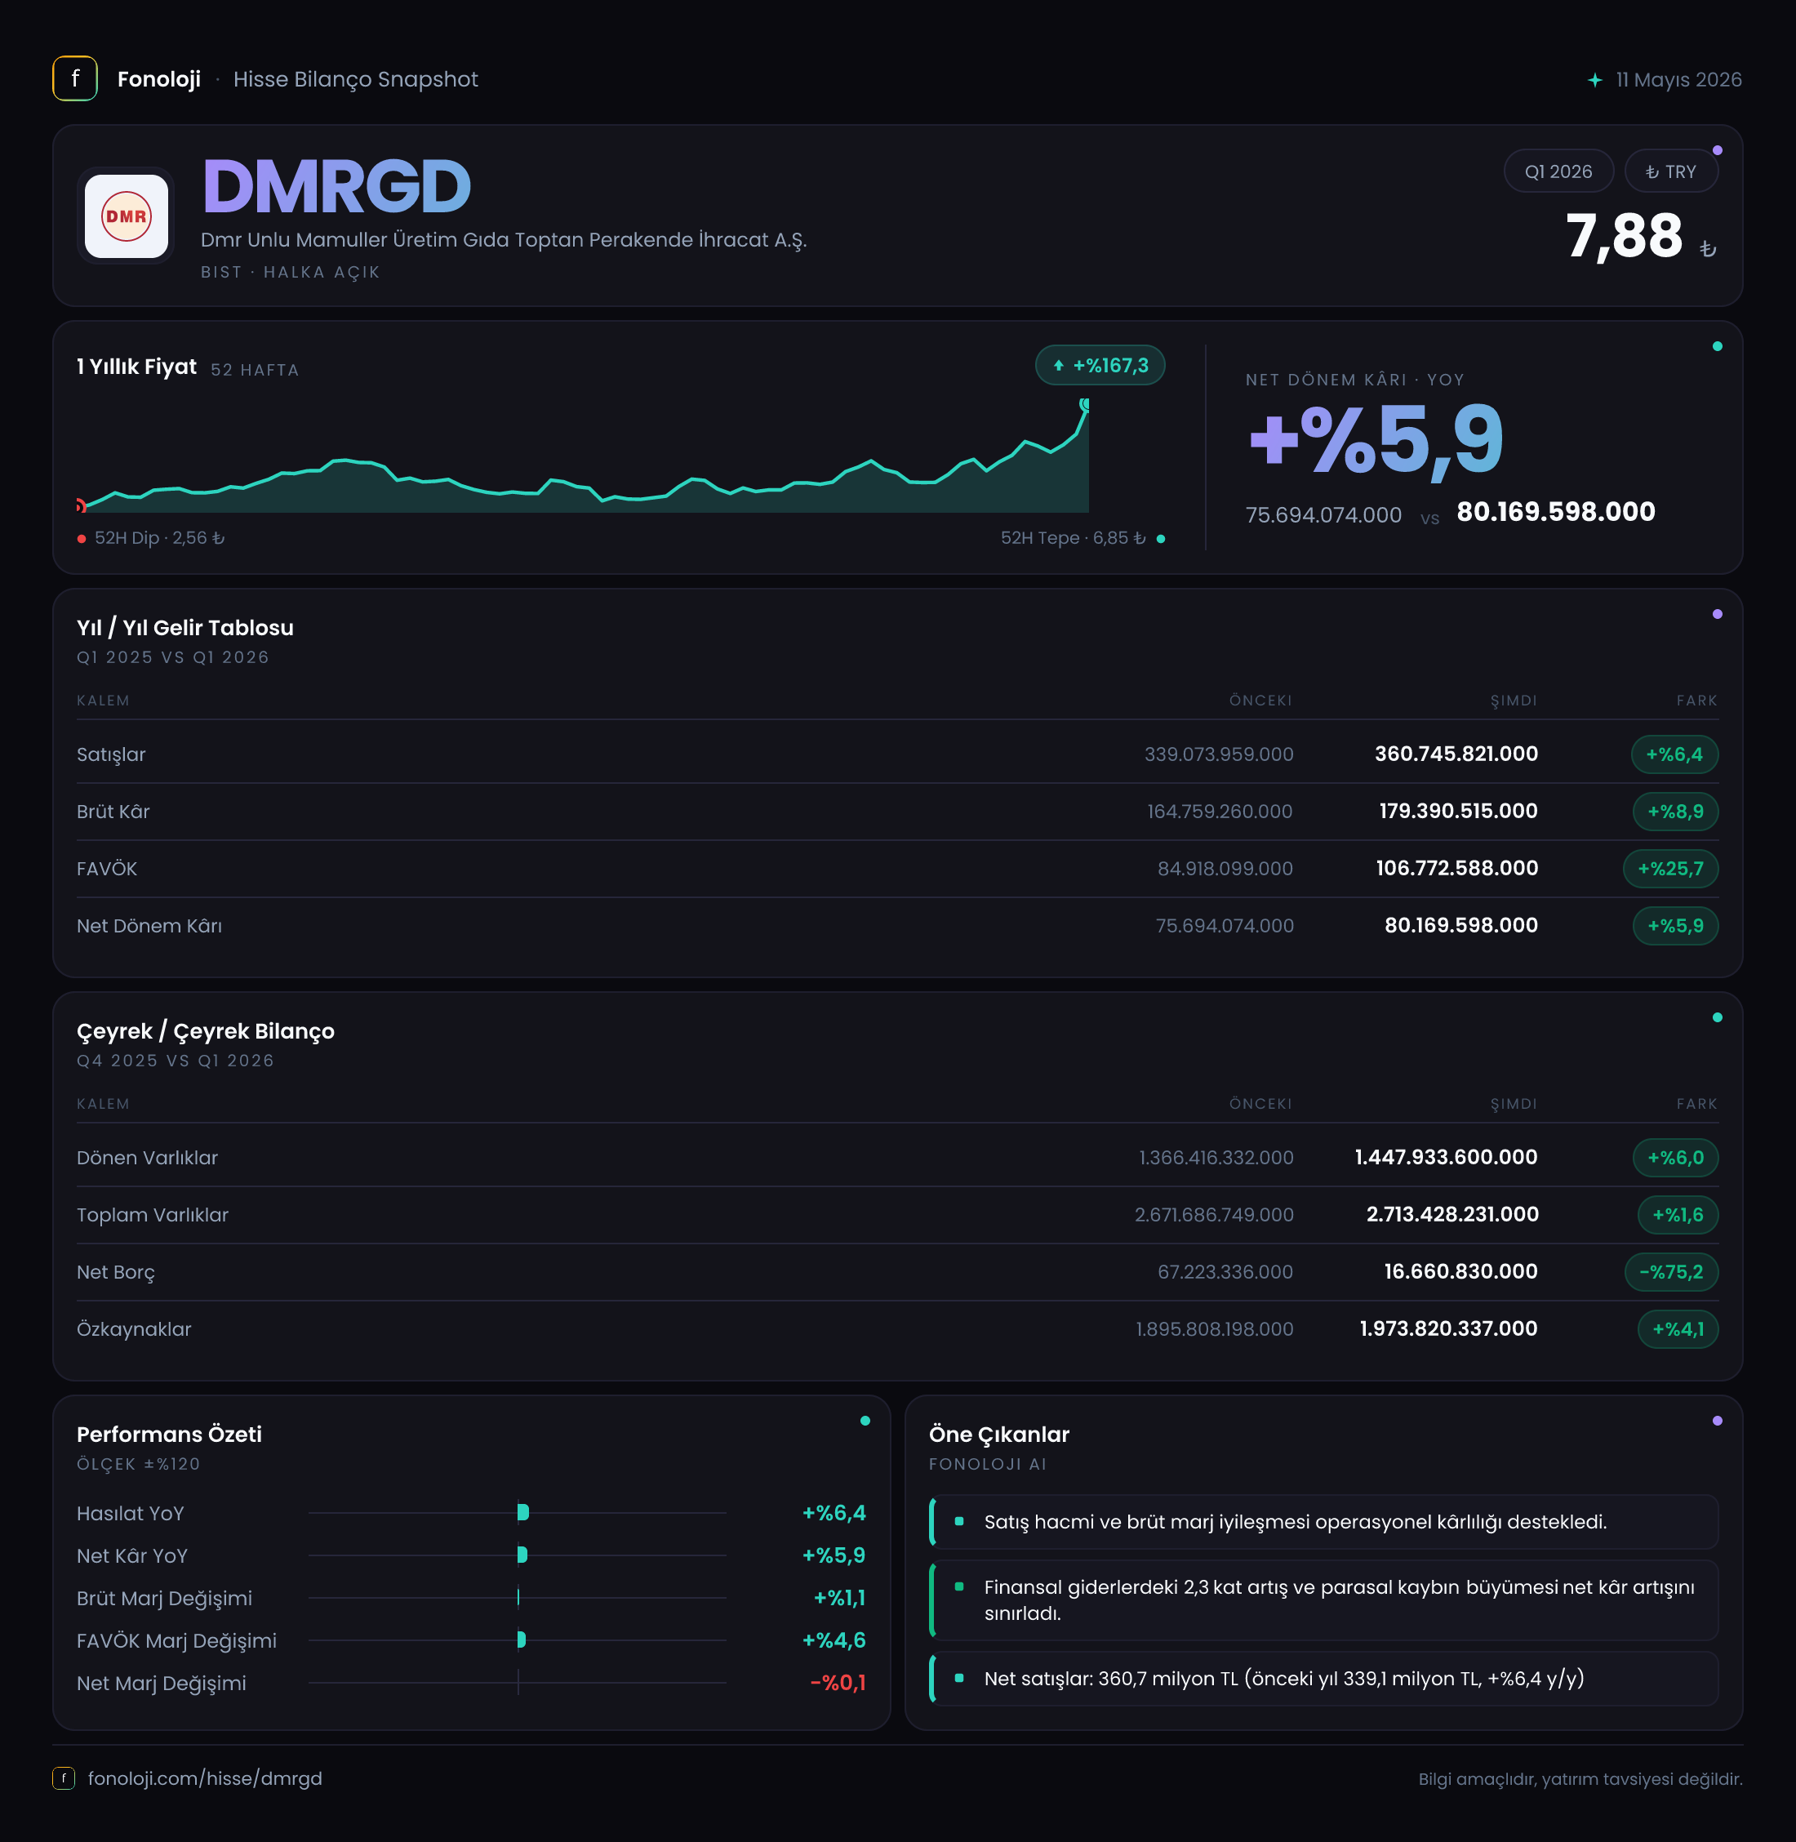Click the Yıl / Yıl Gelir Tablosu heading
Screen dimensions: 1796x1842
(184, 628)
